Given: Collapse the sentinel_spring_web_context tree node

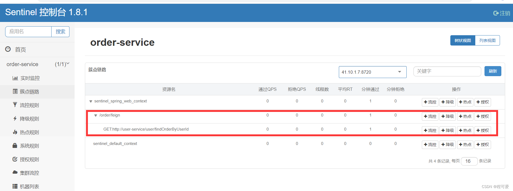Looking at the screenshot, I should [x=91, y=101].
